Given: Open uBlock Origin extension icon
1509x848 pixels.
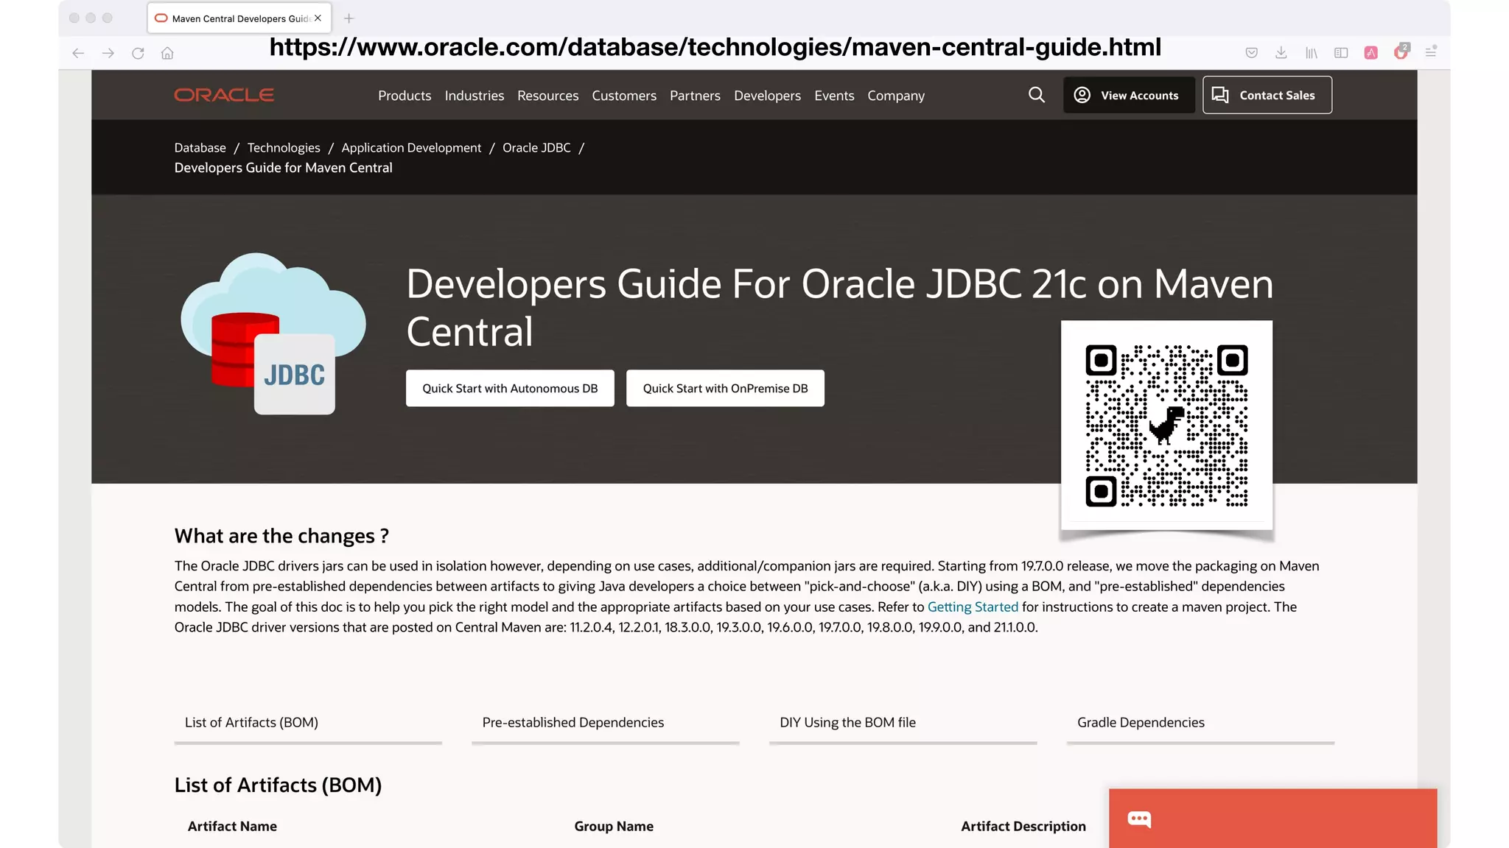Looking at the screenshot, I should (x=1401, y=52).
